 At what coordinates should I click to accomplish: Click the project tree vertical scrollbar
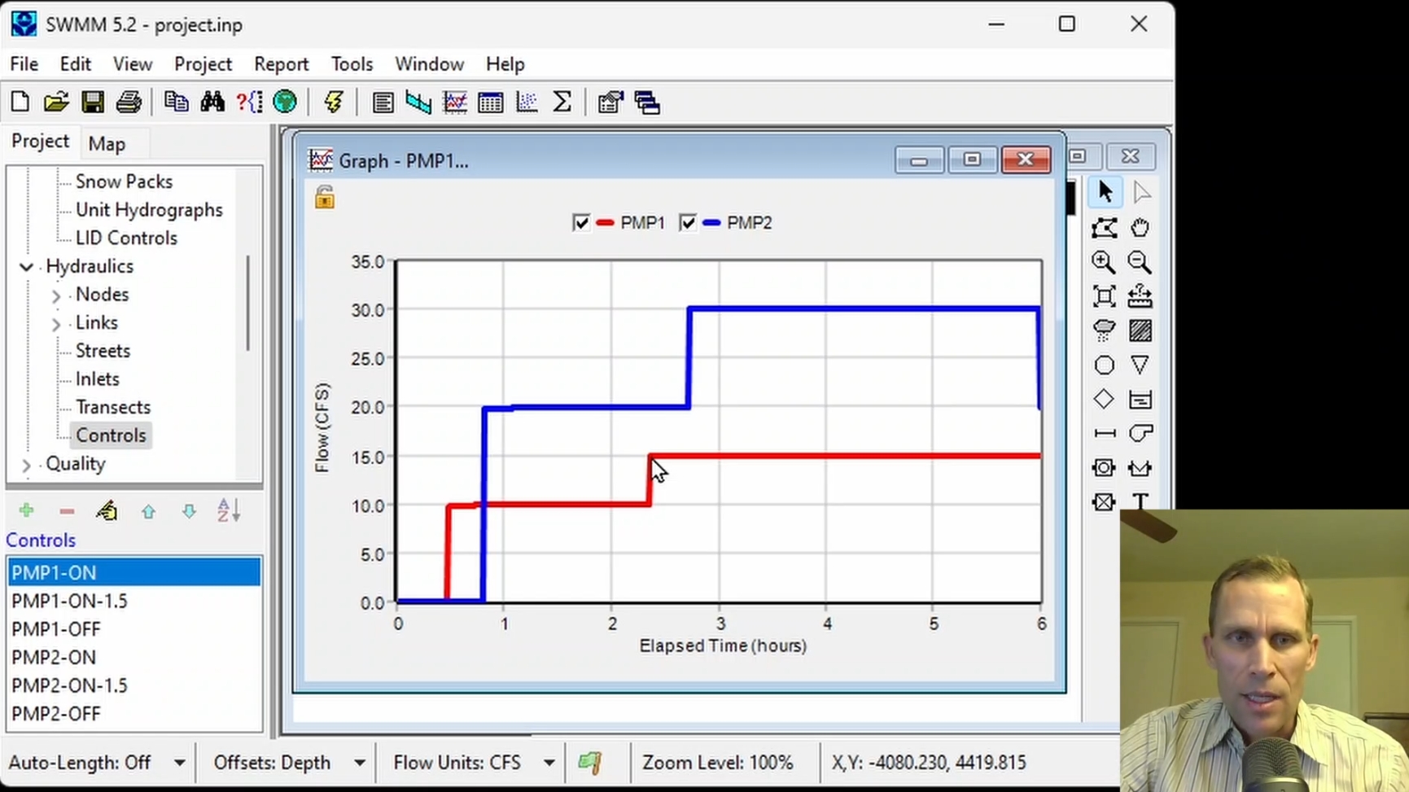pyautogui.click(x=247, y=303)
